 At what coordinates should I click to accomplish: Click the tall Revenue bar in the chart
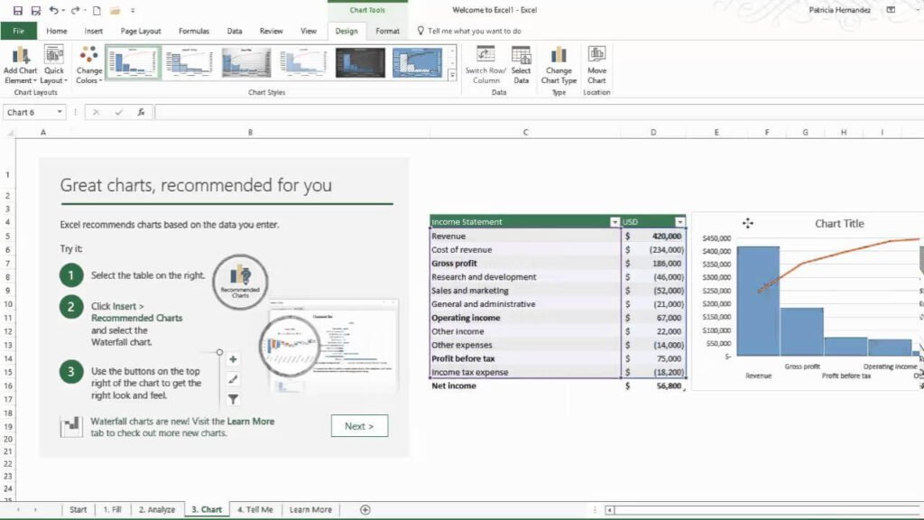point(758,301)
